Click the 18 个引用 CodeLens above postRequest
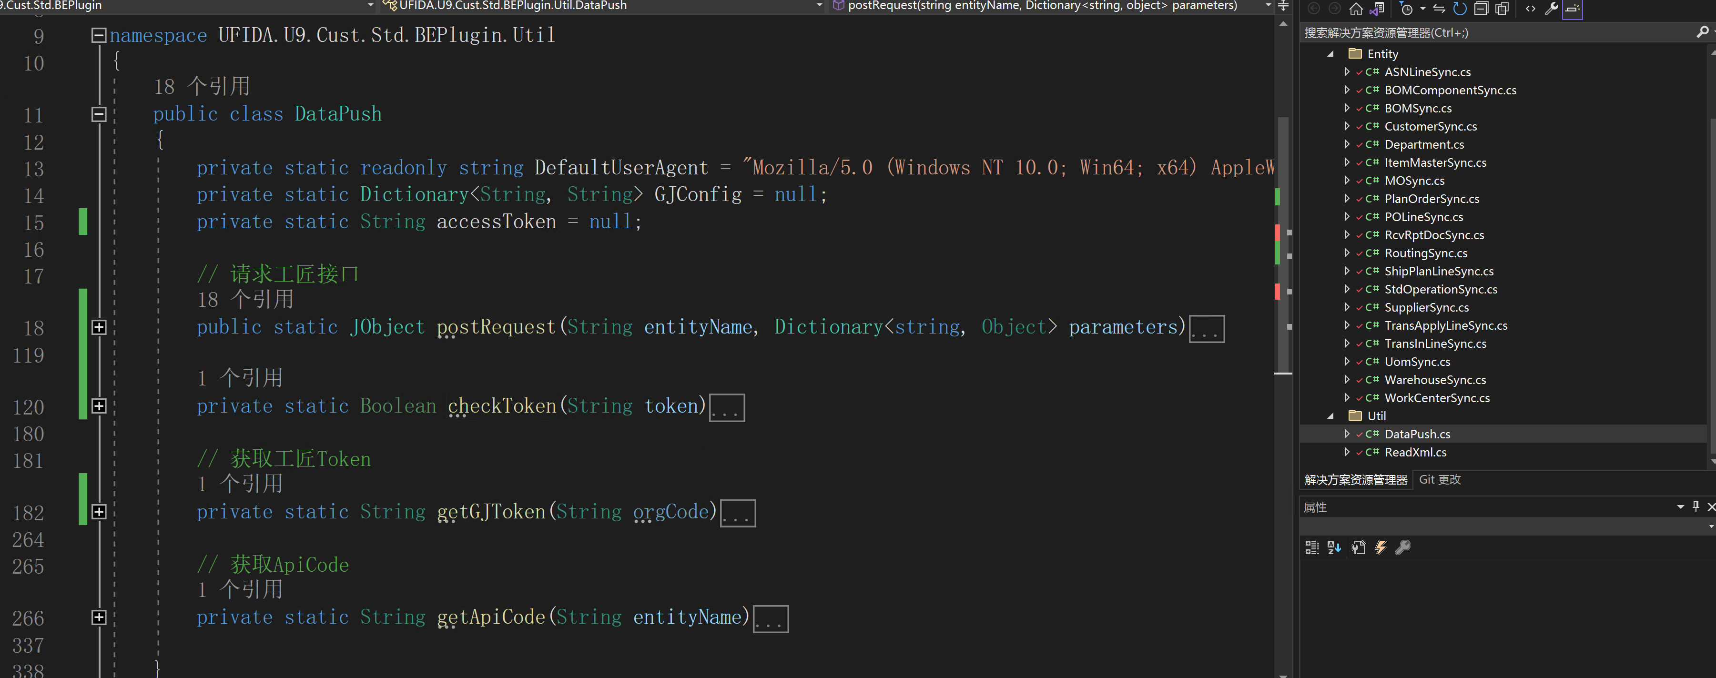Screen dimensions: 1716x678 (245, 300)
